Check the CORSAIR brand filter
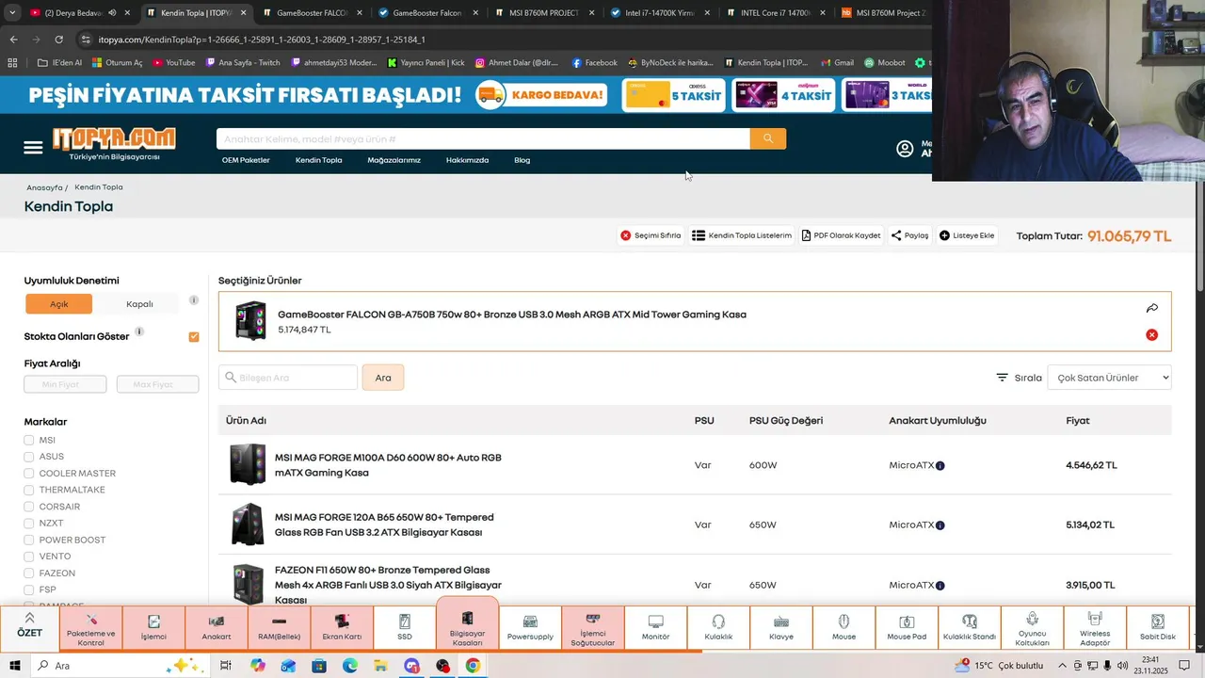This screenshot has width=1205, height=678. pos(29,507)
